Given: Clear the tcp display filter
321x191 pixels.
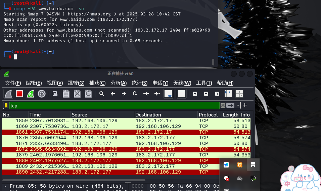Looking at the screenshot, I should pyautogui.click(x=223, y=105).
